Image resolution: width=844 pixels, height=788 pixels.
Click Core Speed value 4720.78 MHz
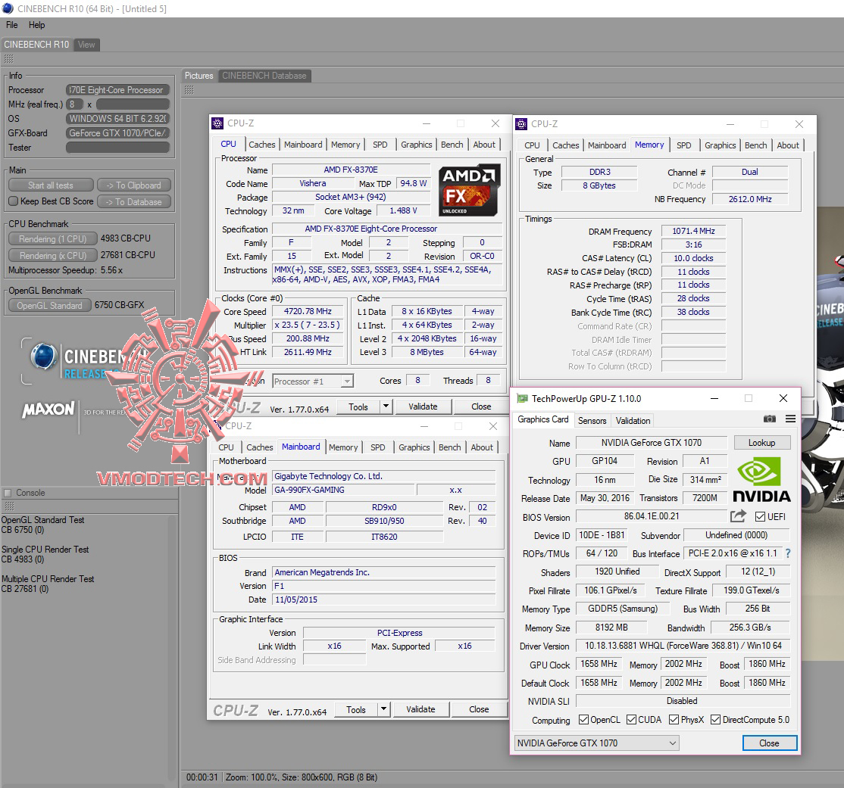(x=308, y=311)
